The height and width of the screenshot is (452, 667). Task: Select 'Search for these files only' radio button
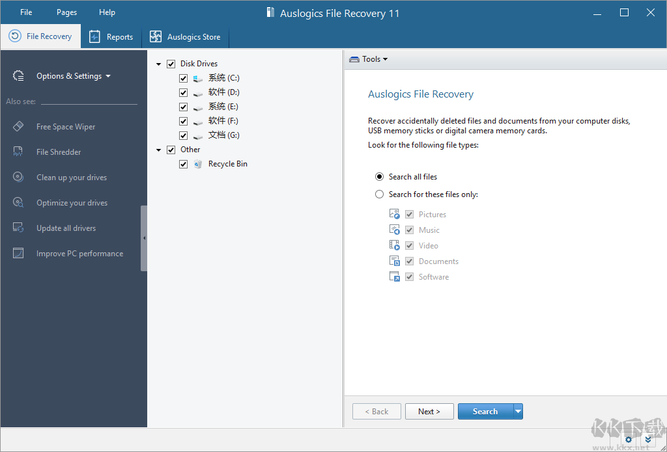coord(379,194)
